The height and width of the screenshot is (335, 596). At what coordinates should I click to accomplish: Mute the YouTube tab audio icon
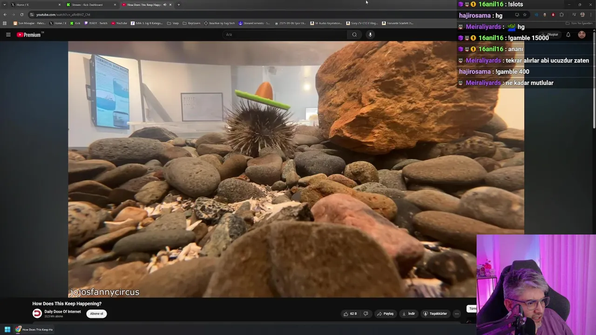[x=164, y=5]
